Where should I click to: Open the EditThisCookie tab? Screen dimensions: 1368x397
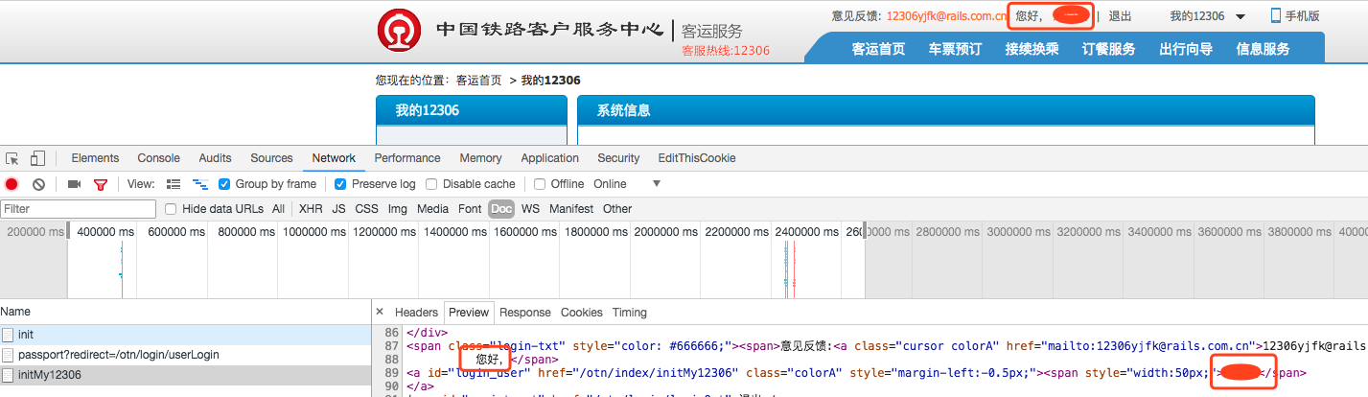click(x=696, y=158)
